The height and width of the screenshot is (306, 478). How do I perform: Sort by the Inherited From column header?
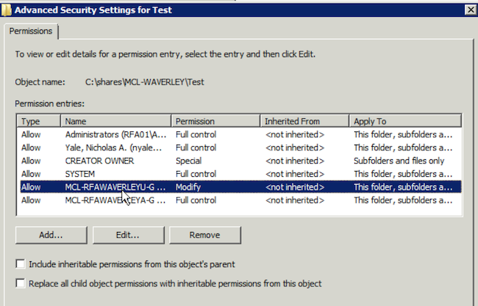click(304, 121)
